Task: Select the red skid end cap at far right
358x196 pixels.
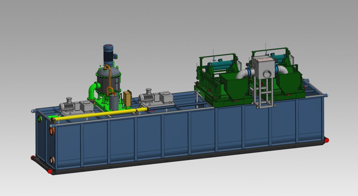Action: pyautogui.click(x=326, y=140)
